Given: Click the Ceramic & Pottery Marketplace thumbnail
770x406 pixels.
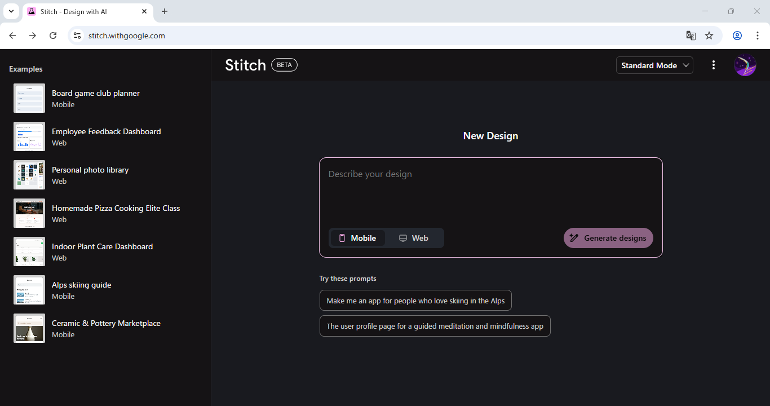Looking at the screenshot, I should pos(29,328).
